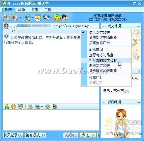Click the 发送(S) button

click(x=88, y=135)
